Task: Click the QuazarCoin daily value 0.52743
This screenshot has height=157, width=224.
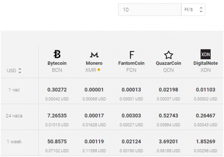Action: [x=168, y=115]
